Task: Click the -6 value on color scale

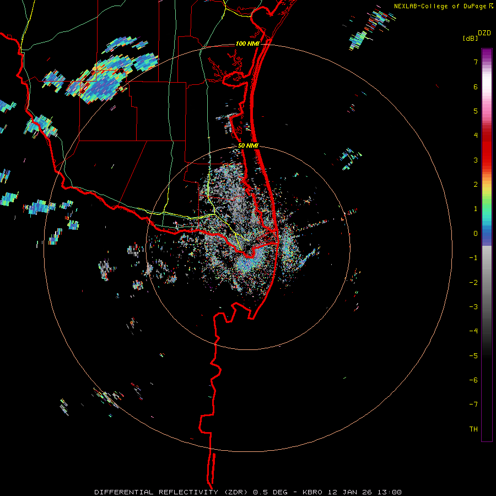Action: pos(473,380)
